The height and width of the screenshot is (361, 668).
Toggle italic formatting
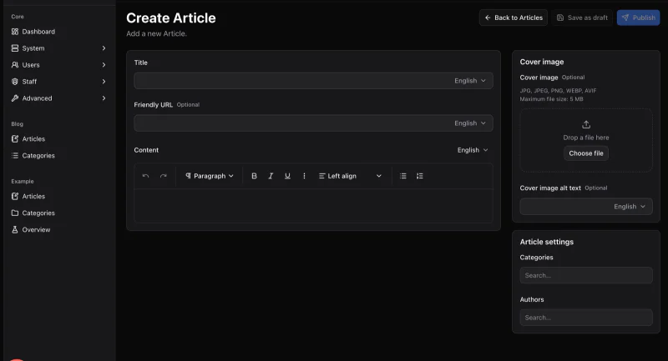(271, 176)
